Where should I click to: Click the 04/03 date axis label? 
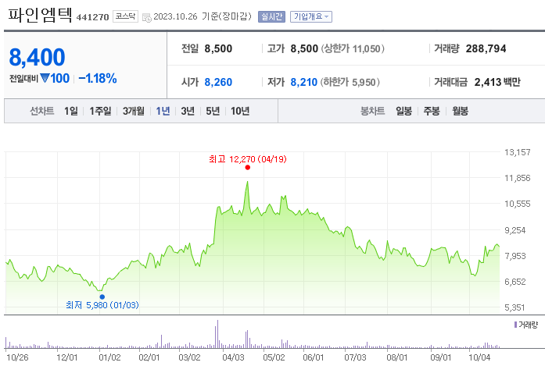233,357
